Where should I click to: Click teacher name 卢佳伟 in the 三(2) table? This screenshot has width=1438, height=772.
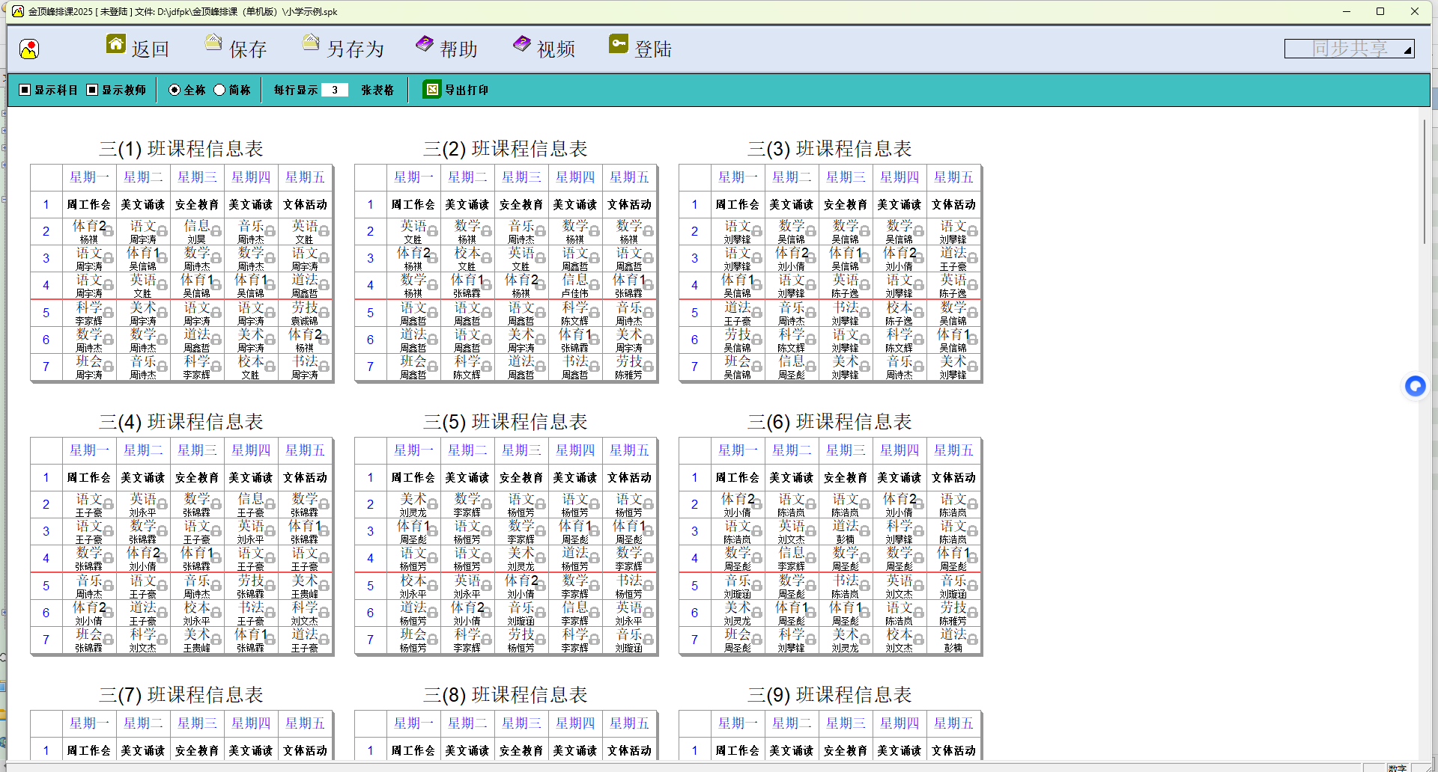point(574,294)
